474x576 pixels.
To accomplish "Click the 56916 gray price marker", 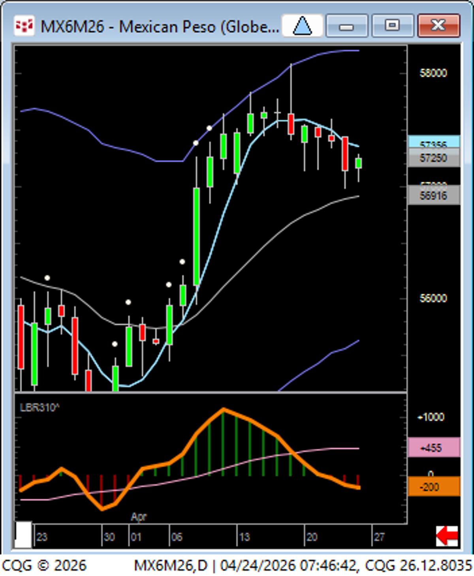I will click(x=434, y=195).
